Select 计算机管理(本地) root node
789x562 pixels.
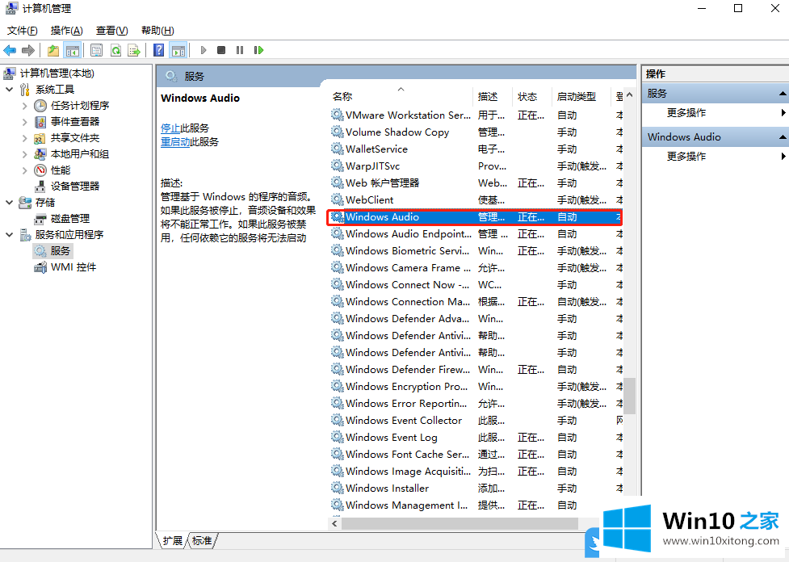57,73
